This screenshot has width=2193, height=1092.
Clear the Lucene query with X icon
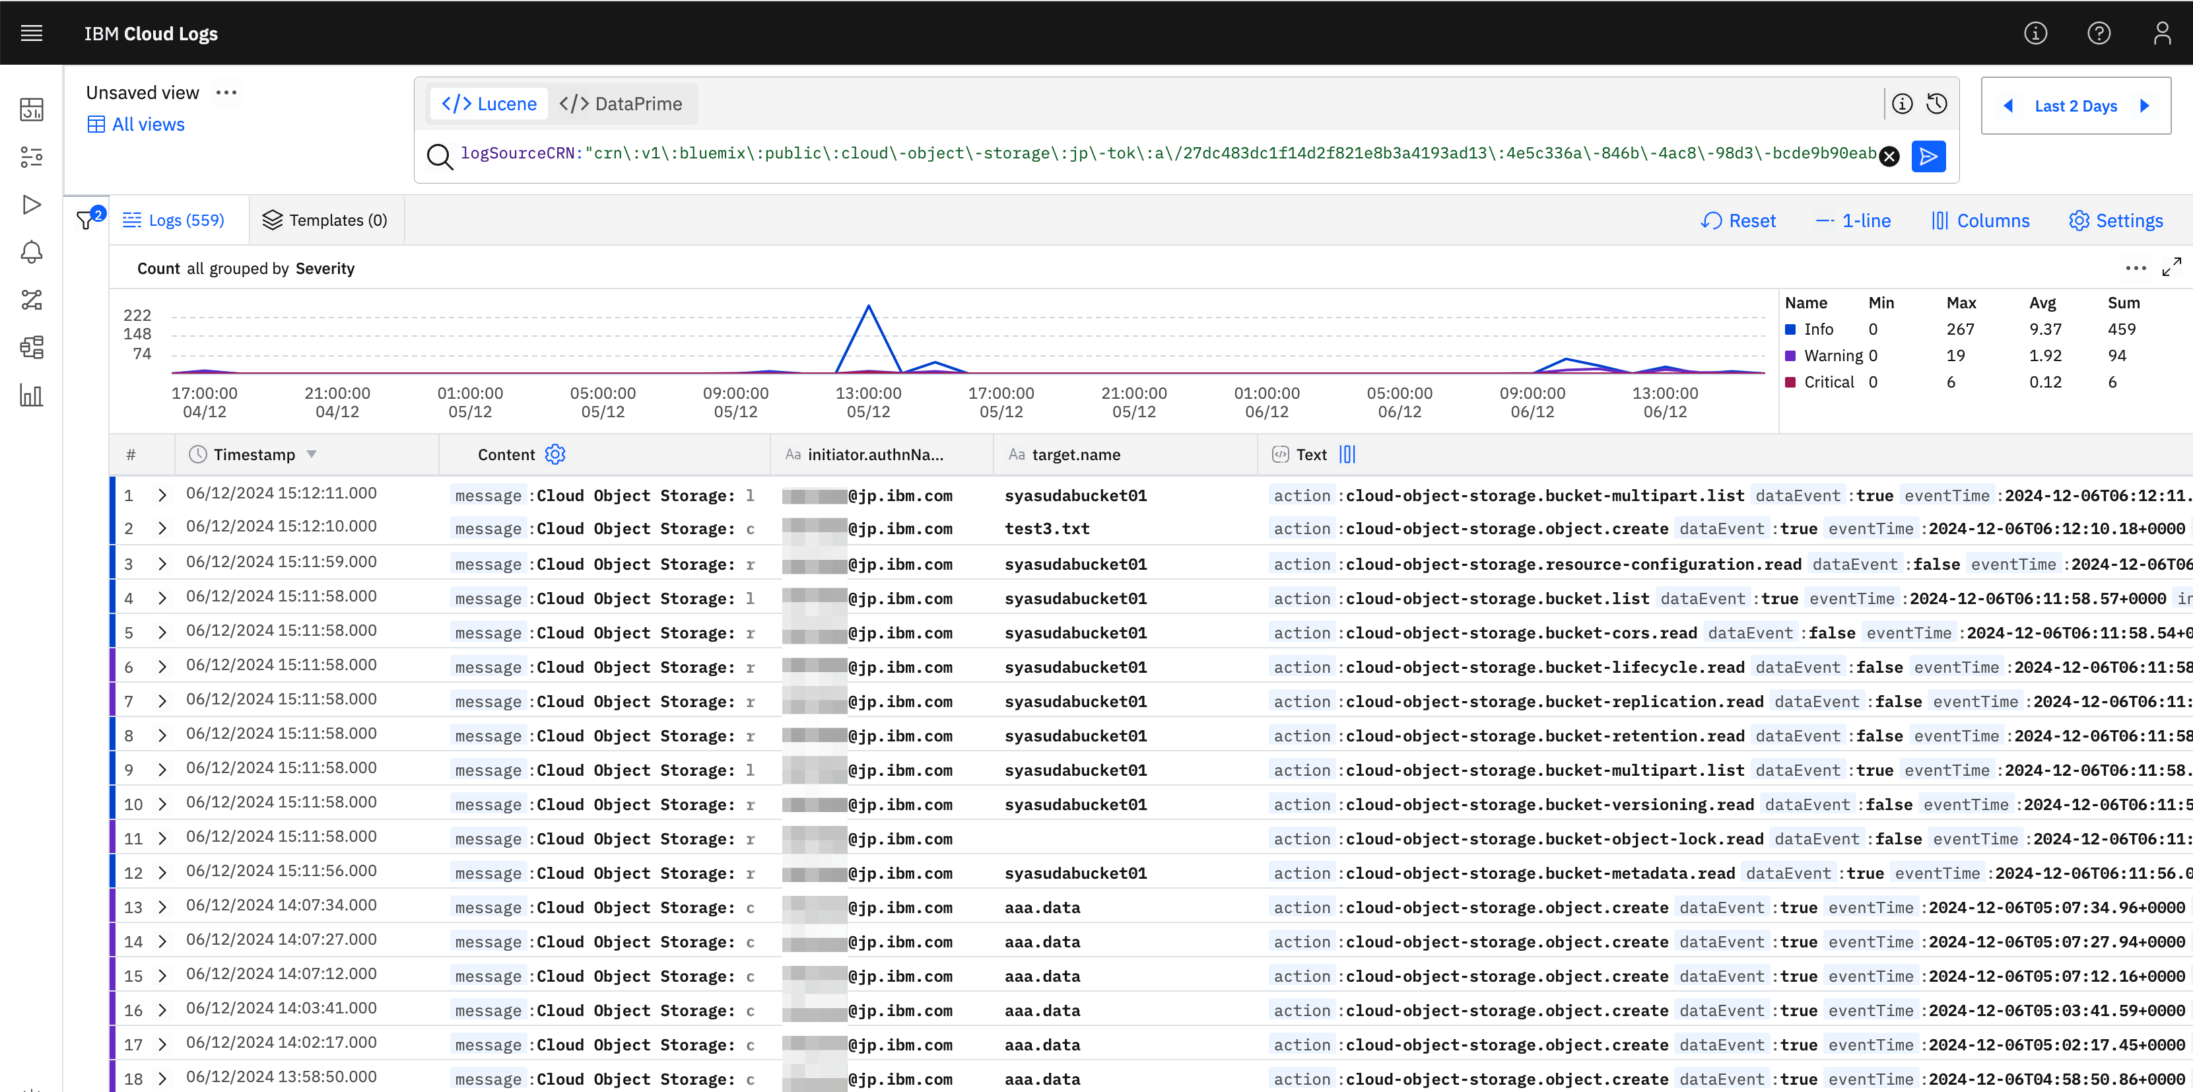click(x=1889, y=156)
